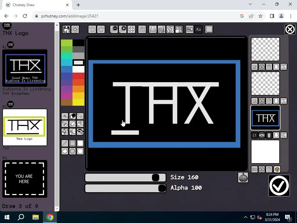Select the marker pen tool
This screenshot has height=223, width=297.
(x=73, y=124)
